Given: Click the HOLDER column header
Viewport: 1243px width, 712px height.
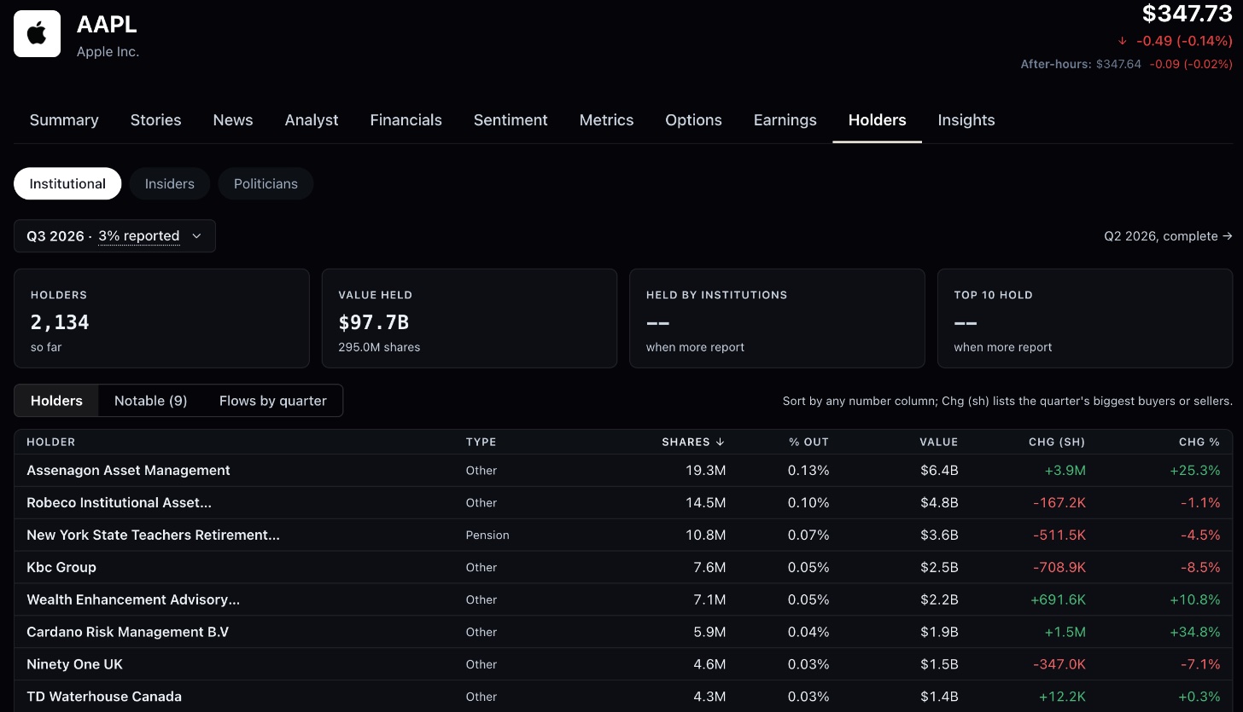Looking at the screenshot, I should (x=51, y=442).
